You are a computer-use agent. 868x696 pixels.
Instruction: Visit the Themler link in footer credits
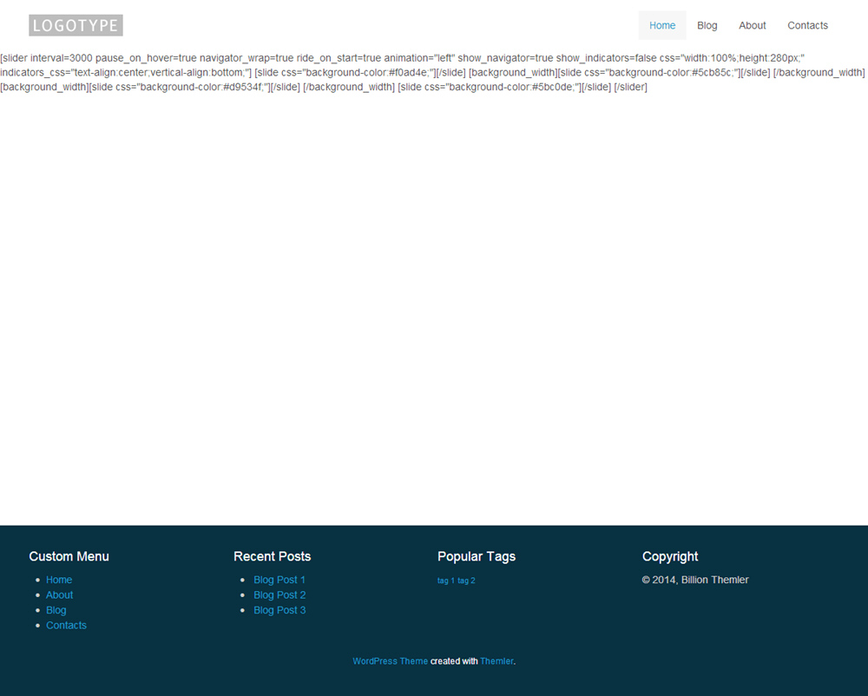[x=496, y=661]
